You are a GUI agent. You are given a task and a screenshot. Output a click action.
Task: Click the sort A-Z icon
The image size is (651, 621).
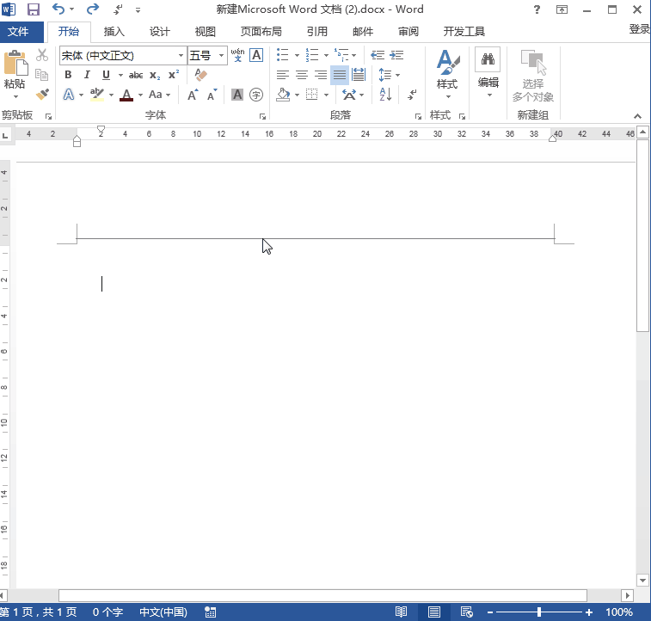point(385,95)
